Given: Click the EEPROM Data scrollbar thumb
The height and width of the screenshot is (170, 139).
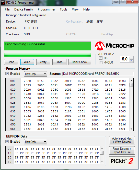Looking at the screenshot, I should click(102, 153).
